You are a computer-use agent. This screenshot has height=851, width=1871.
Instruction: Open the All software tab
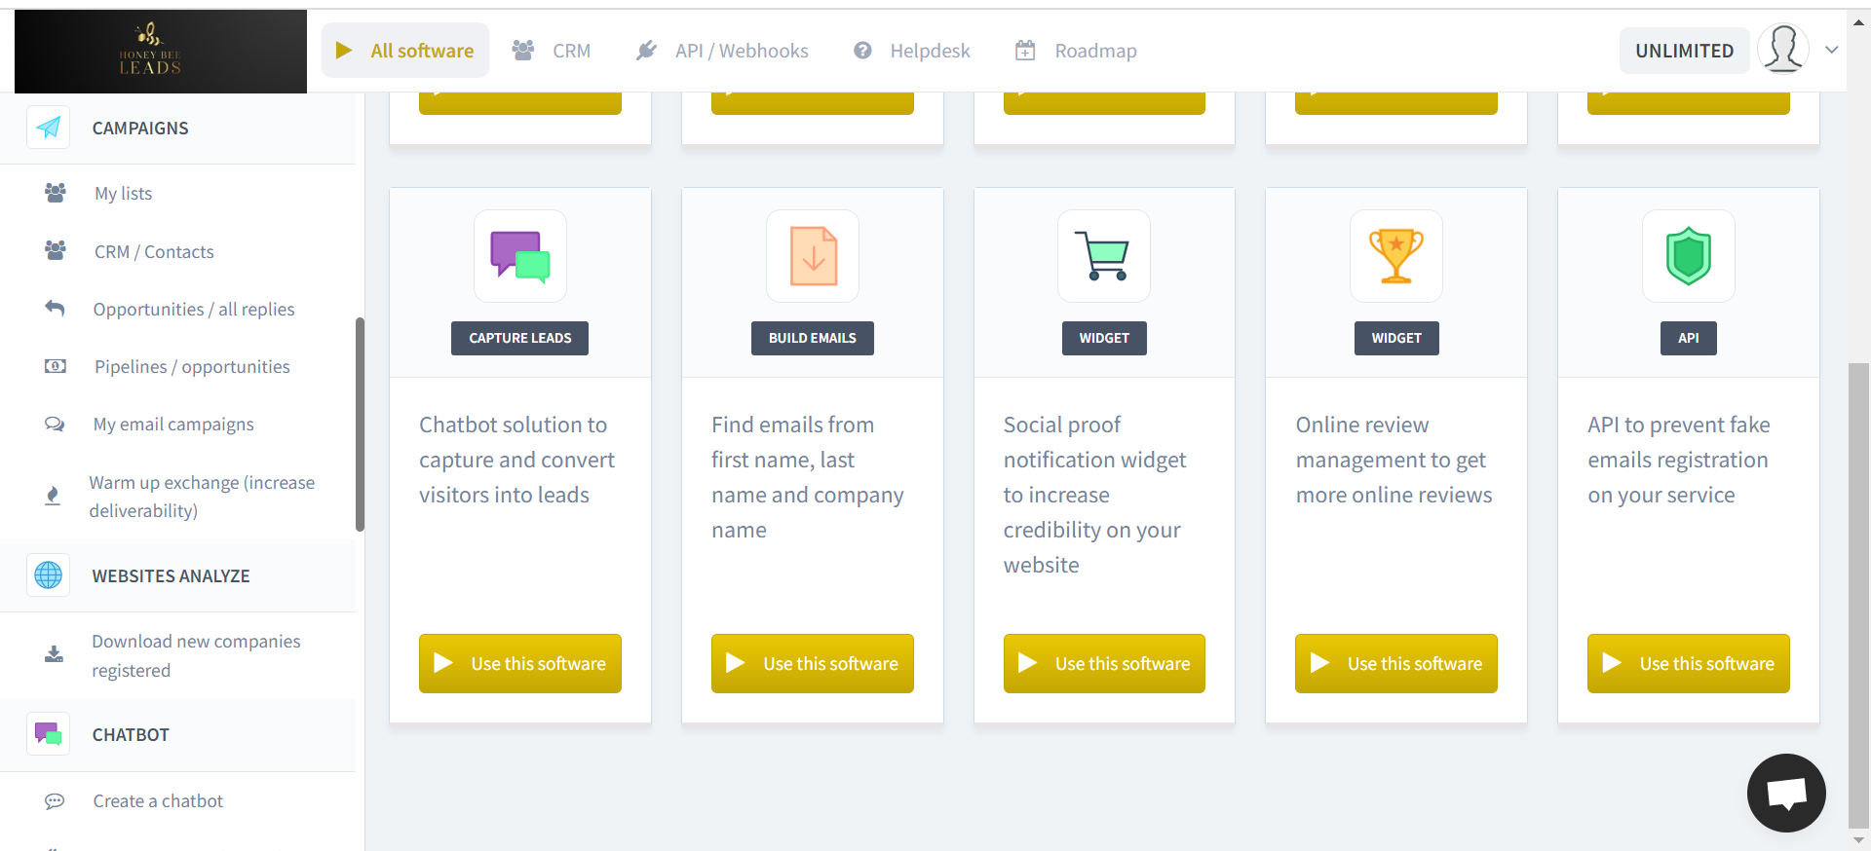(405, 51)
